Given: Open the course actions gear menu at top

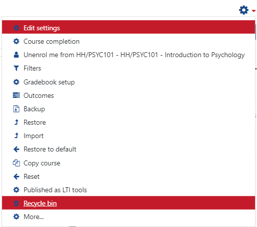Looking at the screenshot, I should point(244,10).
